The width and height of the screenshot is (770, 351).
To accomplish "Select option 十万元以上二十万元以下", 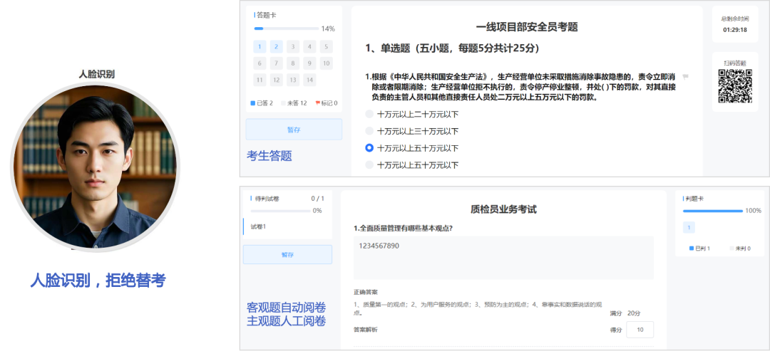I will click(369, 114).
